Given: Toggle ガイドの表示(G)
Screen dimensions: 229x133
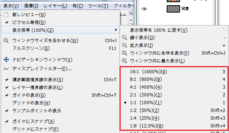Looking at the screenshot, I should [60, 95].
